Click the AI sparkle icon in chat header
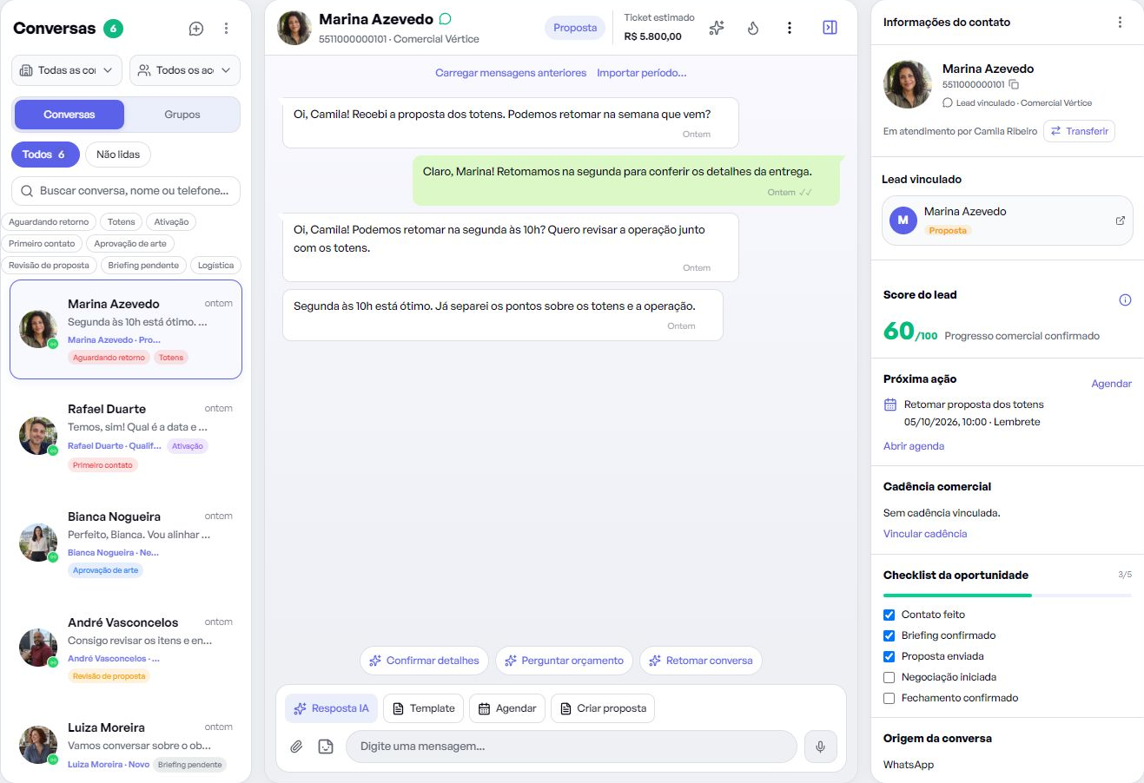Viewport: 1144px width, 783px height. [717, 28]
